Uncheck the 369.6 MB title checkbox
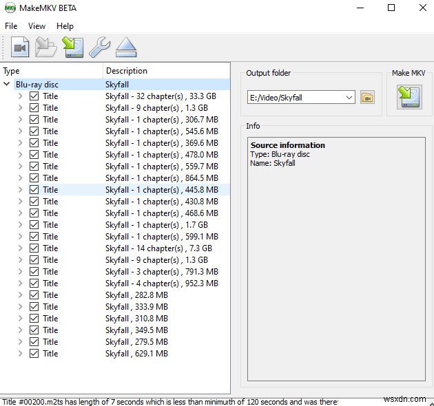This screenshot has width=434, height=406. click(x=34, y=143)
